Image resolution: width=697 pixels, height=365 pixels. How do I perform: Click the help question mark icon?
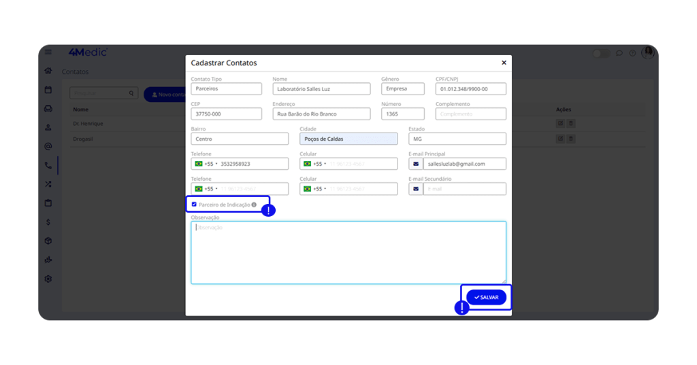tap(632, 53)
